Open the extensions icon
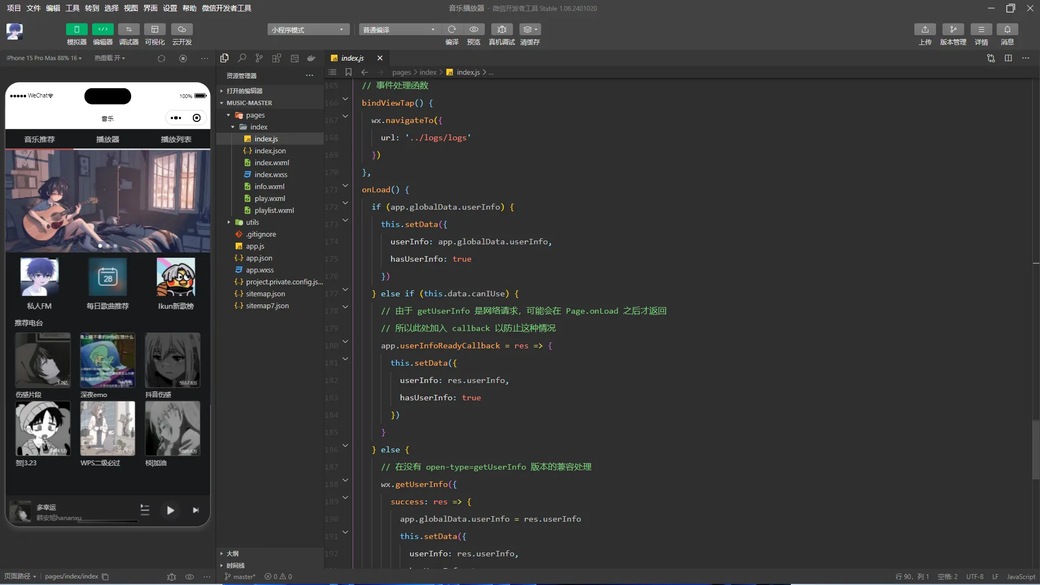This screenshot has width=1040, height=585. pos(277,58)
